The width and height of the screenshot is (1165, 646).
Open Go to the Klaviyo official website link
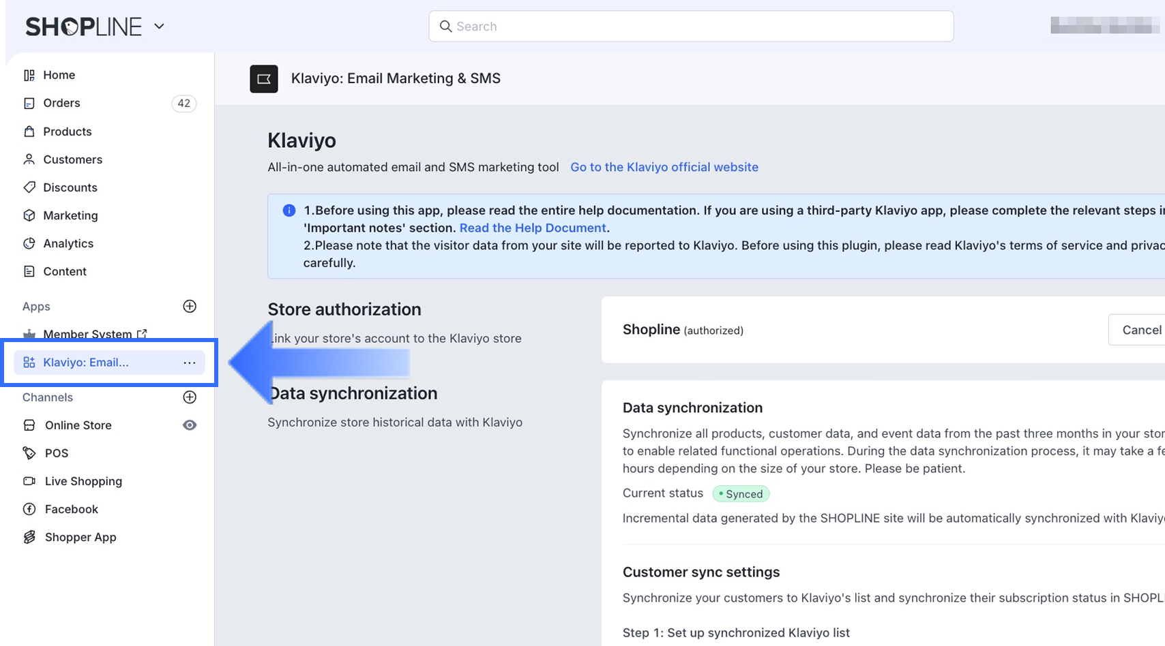[x=664, y=167]
